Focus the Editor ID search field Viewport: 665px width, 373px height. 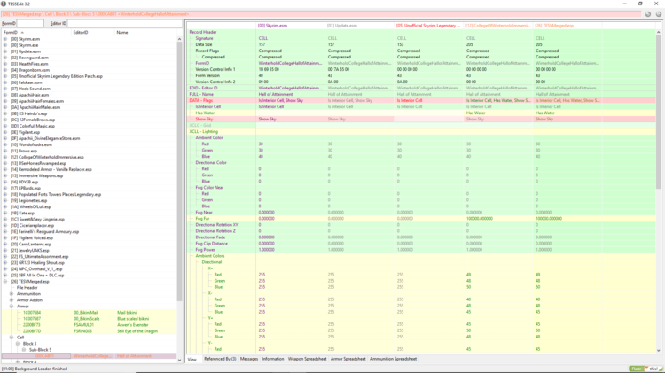(x=125, y=23)
